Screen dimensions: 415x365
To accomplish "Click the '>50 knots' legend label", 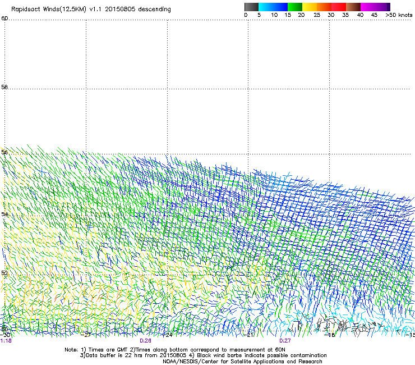I will click(399, 15).
